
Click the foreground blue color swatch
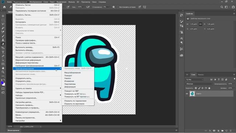(2, 83)
